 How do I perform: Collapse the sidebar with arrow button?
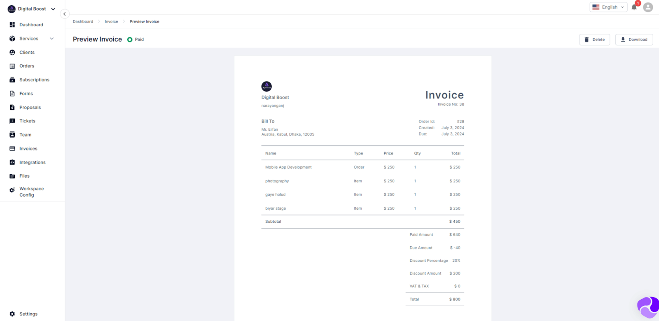pyautogui.click(x=65, y=14)
